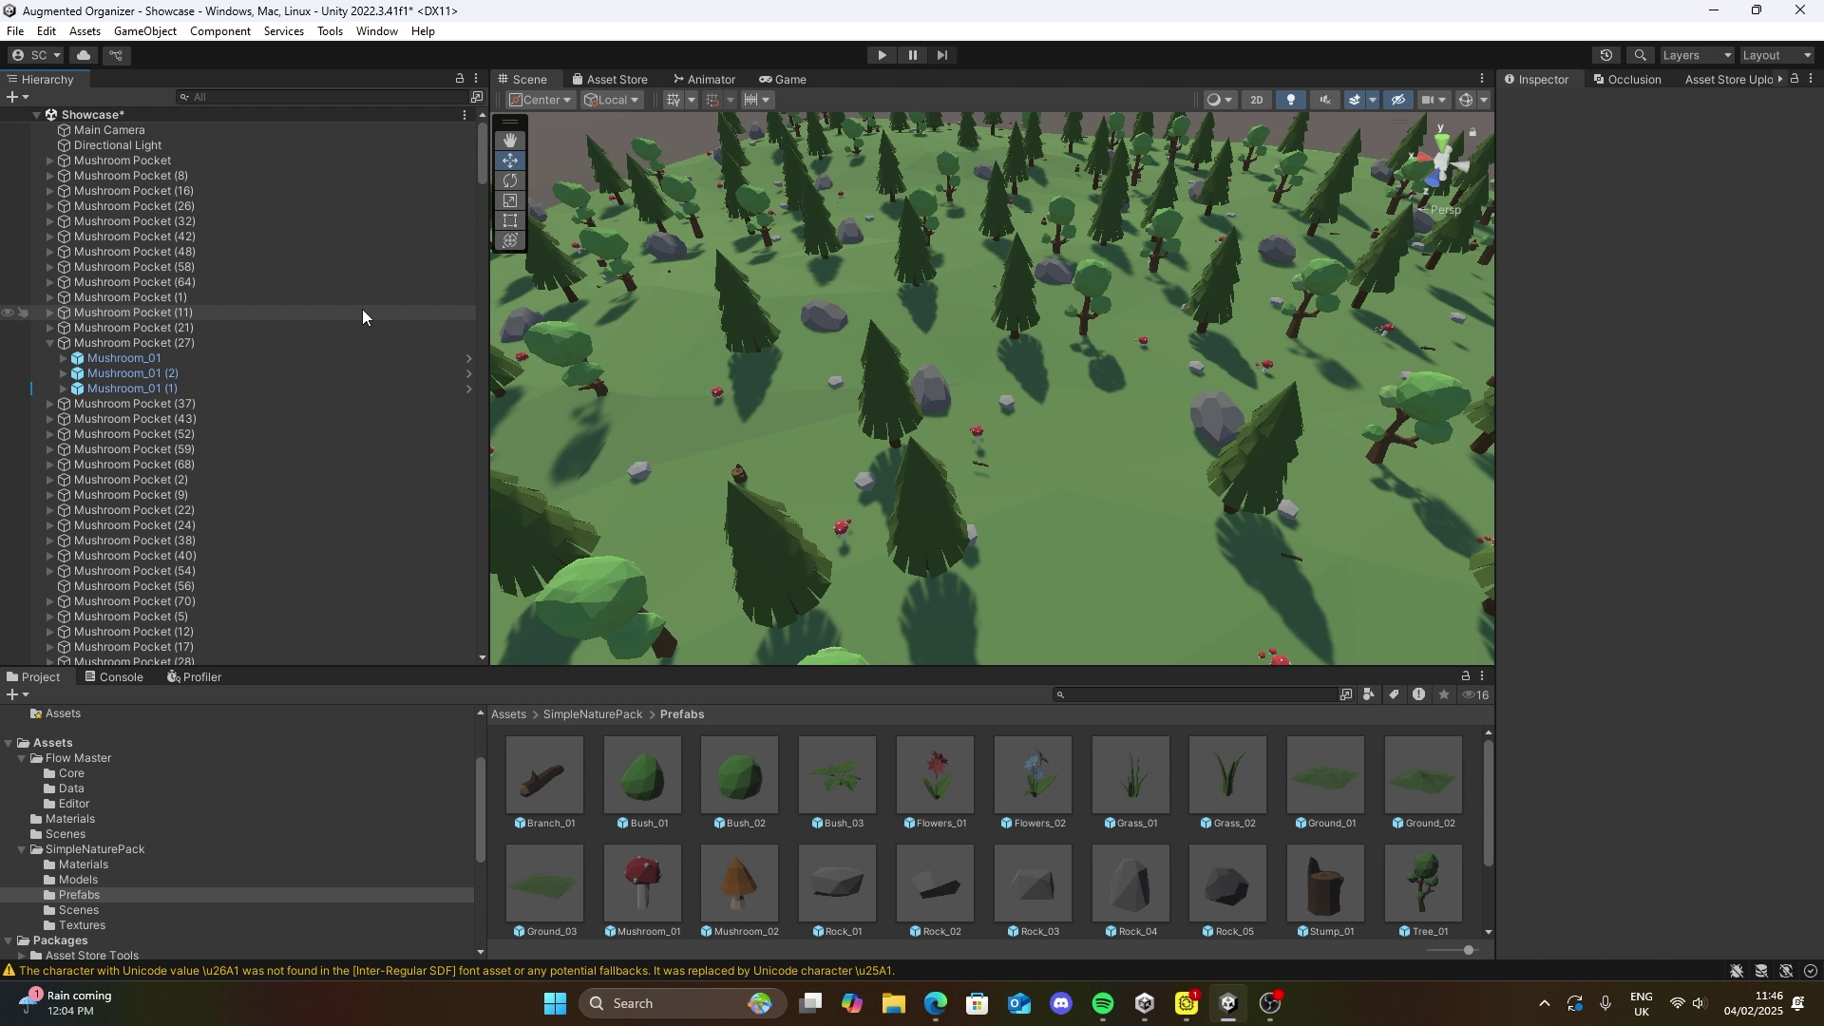Toggle hidden objects visibility in Scene
The height and width of the screenshot is (1026, 1824).
[1397, 100]
